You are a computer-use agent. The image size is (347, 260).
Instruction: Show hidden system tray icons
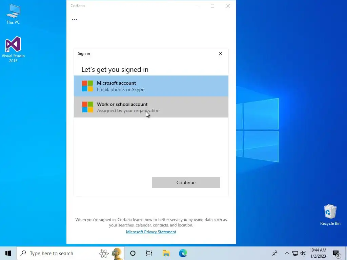tap(287, 253)
